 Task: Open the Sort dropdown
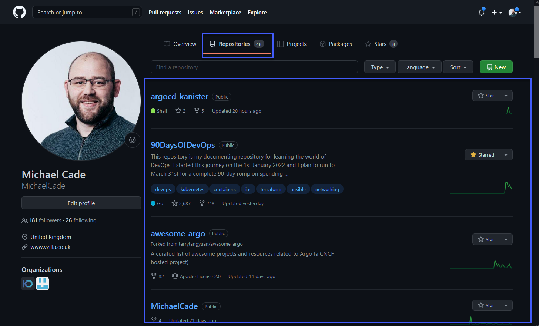[x=458, y=67]
